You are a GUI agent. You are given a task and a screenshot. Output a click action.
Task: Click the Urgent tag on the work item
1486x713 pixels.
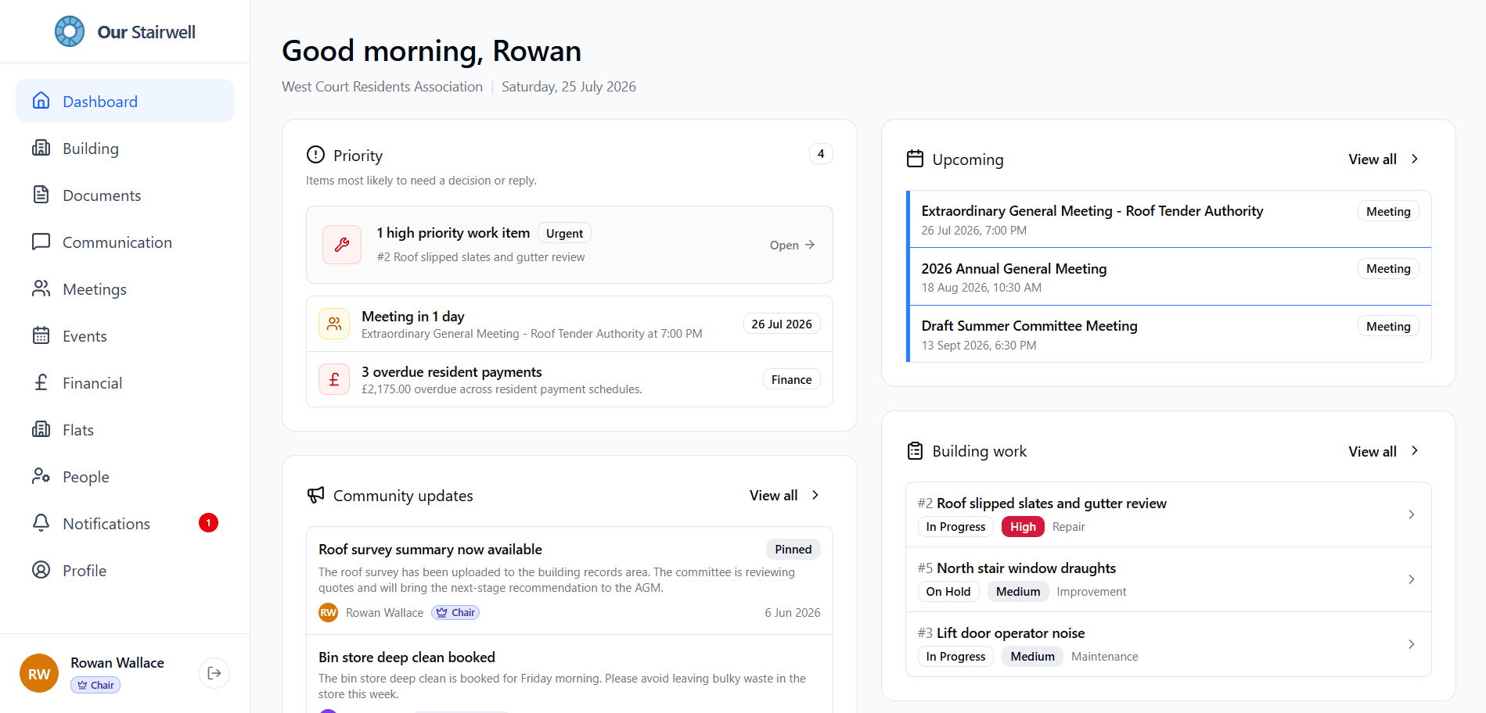click(564, 233)
